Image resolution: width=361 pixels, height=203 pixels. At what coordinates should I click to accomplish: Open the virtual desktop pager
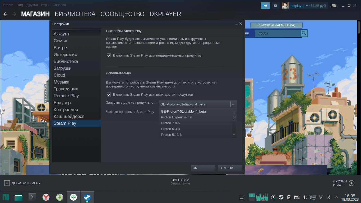coord(252,197)
